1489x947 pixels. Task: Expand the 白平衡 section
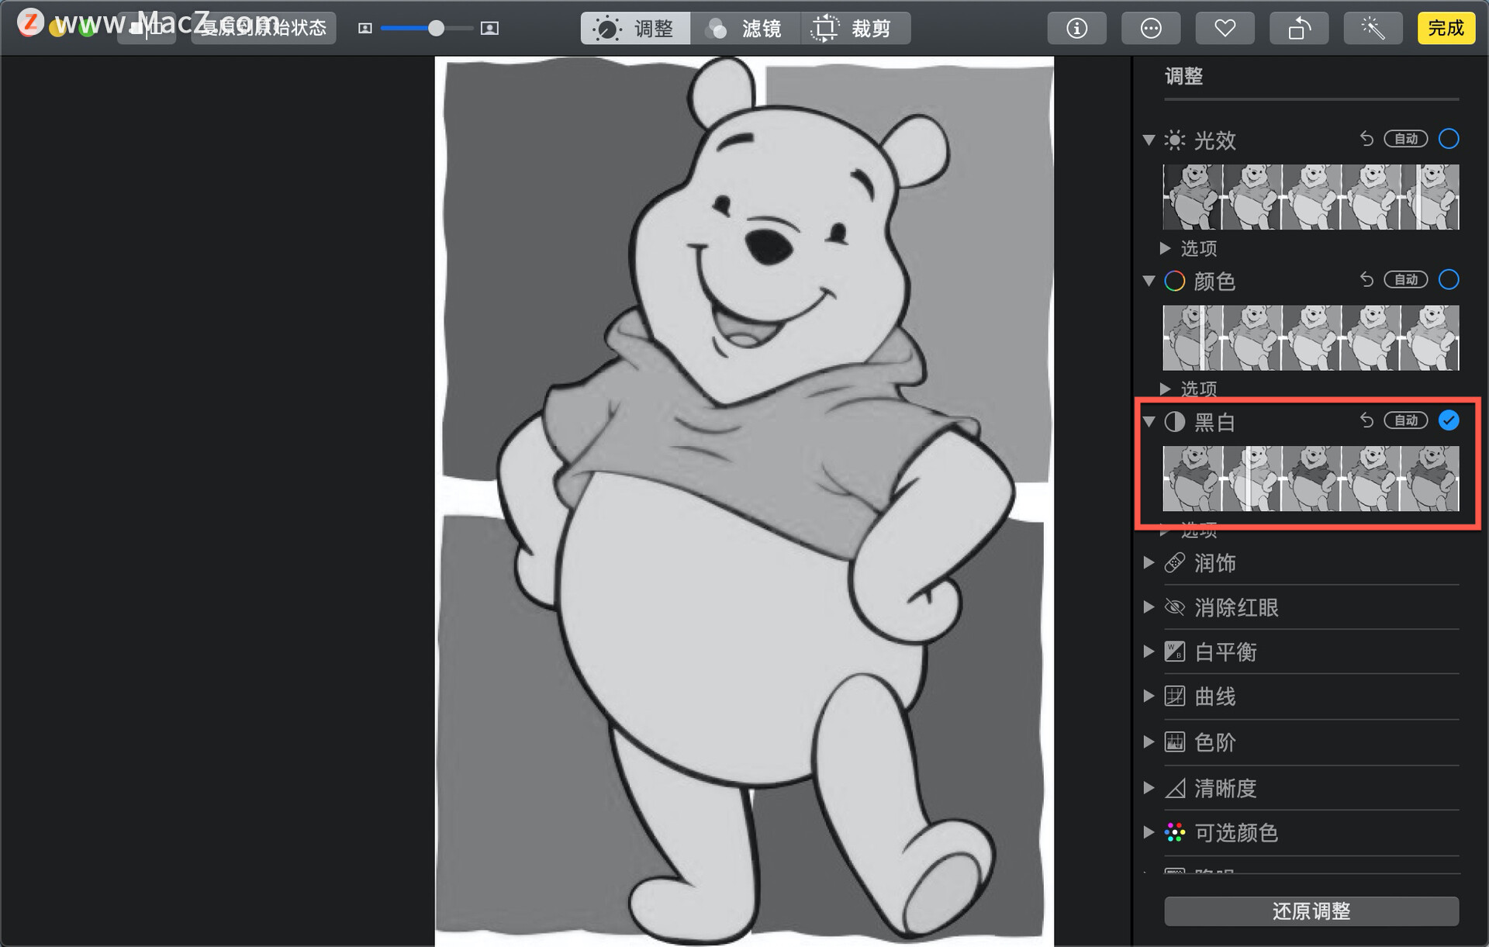[1149, 651]
